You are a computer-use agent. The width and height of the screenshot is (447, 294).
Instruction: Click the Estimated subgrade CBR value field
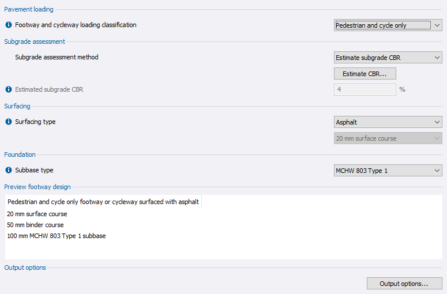pos(365,90)
